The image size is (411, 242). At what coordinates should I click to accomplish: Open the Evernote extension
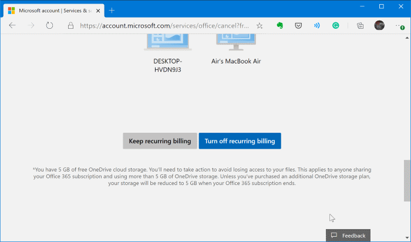280,25
